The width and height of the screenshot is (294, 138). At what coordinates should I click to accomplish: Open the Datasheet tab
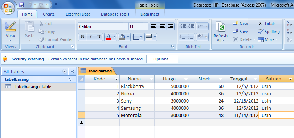pos(150,14)
